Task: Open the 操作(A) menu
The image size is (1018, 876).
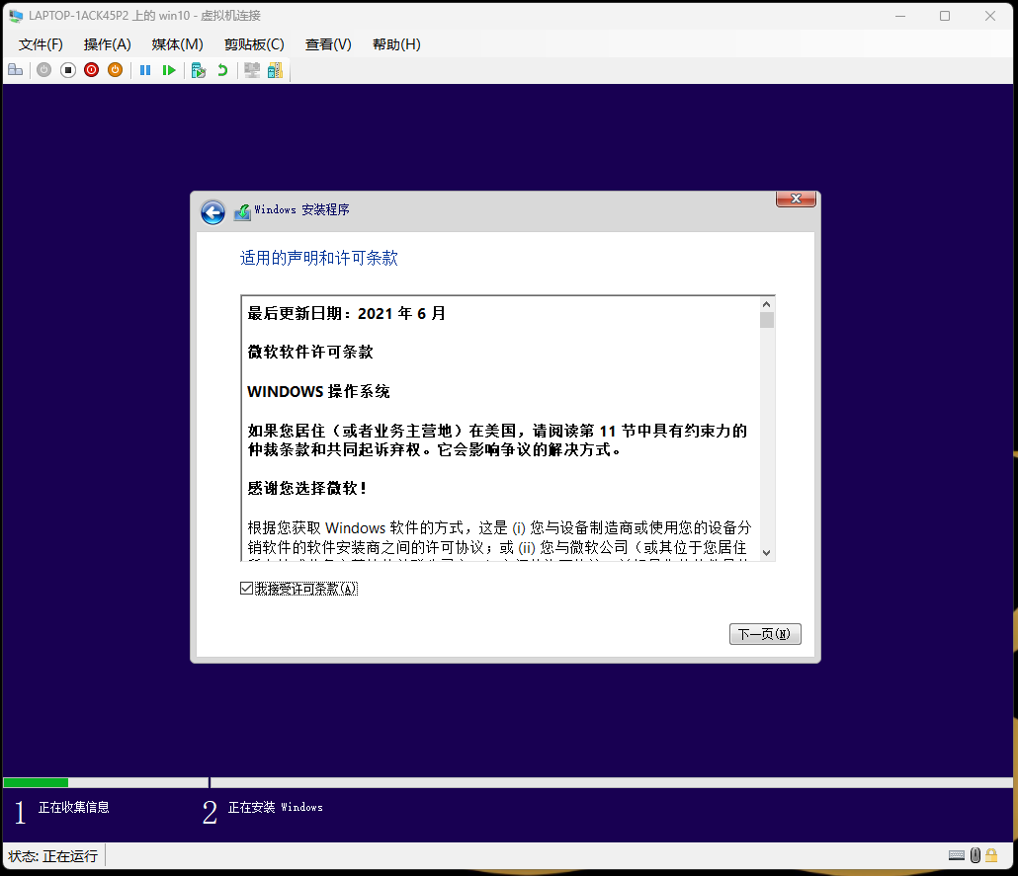Action: click(107, 44)
